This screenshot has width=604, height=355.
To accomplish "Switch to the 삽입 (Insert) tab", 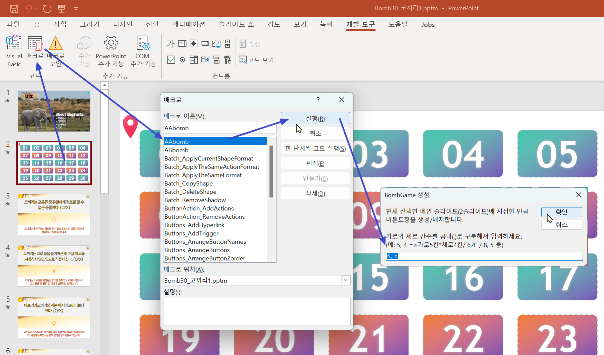I will (60, 24).
